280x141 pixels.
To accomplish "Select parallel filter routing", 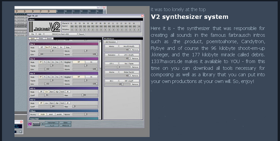I will [59, 114].
